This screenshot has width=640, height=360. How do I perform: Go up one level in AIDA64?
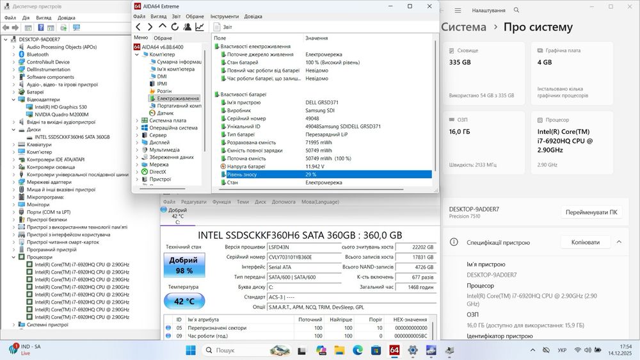163,26
